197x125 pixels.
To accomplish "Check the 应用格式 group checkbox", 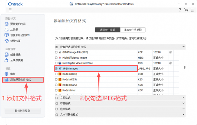I will click(57, 109).
